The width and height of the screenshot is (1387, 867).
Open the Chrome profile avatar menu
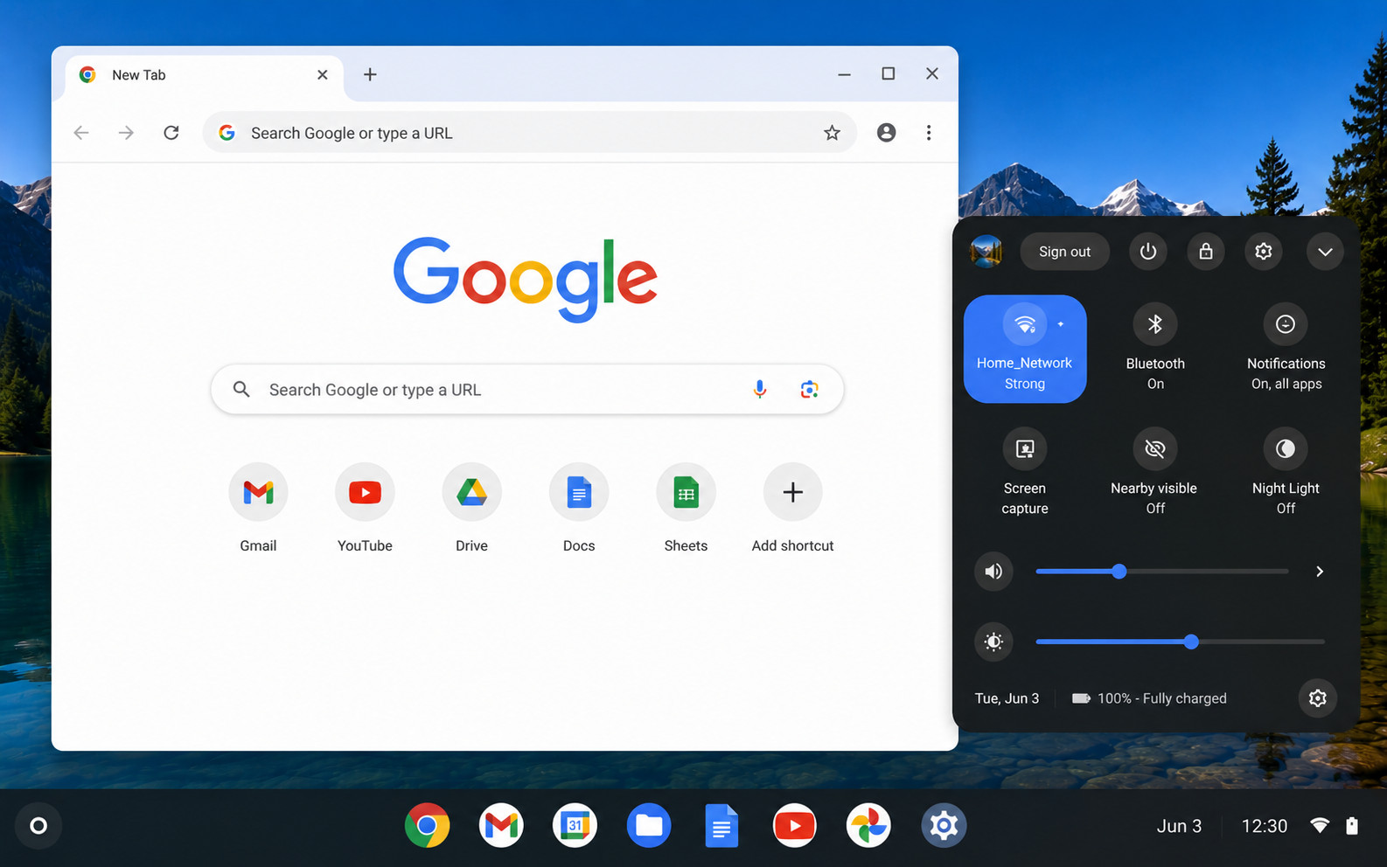pyautogui.click(x=886, y=133)
